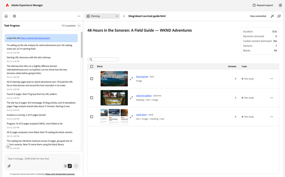Click the back chevron beside the page path
The height and width of the screenshot is (177, 285).
[124, 16]
